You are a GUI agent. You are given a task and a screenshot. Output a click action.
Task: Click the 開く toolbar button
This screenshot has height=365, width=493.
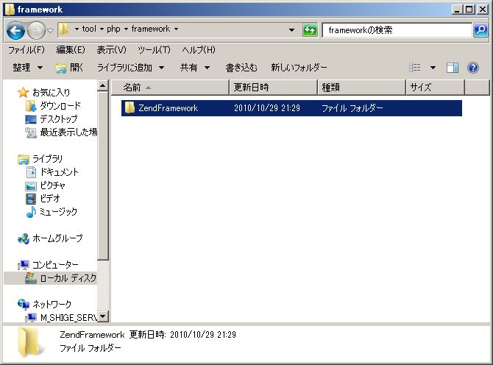coord(69,68)
